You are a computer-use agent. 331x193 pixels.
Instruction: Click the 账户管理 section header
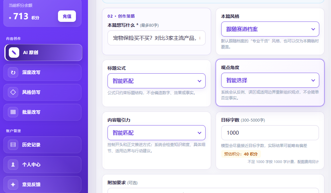[13, 131]
